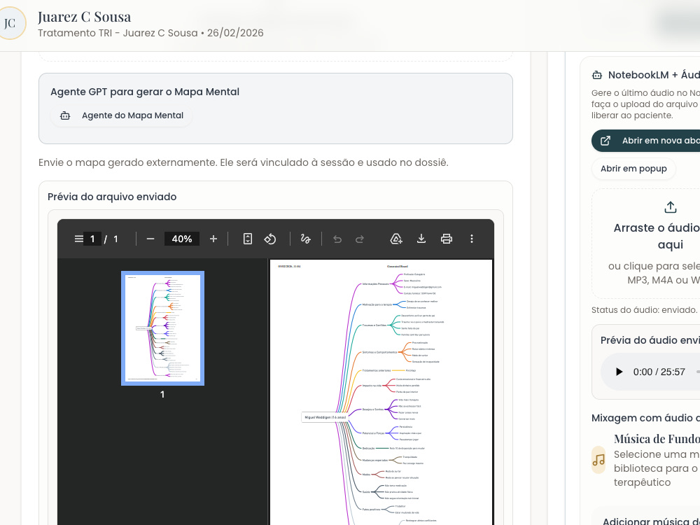The width and height of the screenshot is (700, 525).
Task: Click 'Desejos e Sonhos' mind map node
Action: (373, 409)
